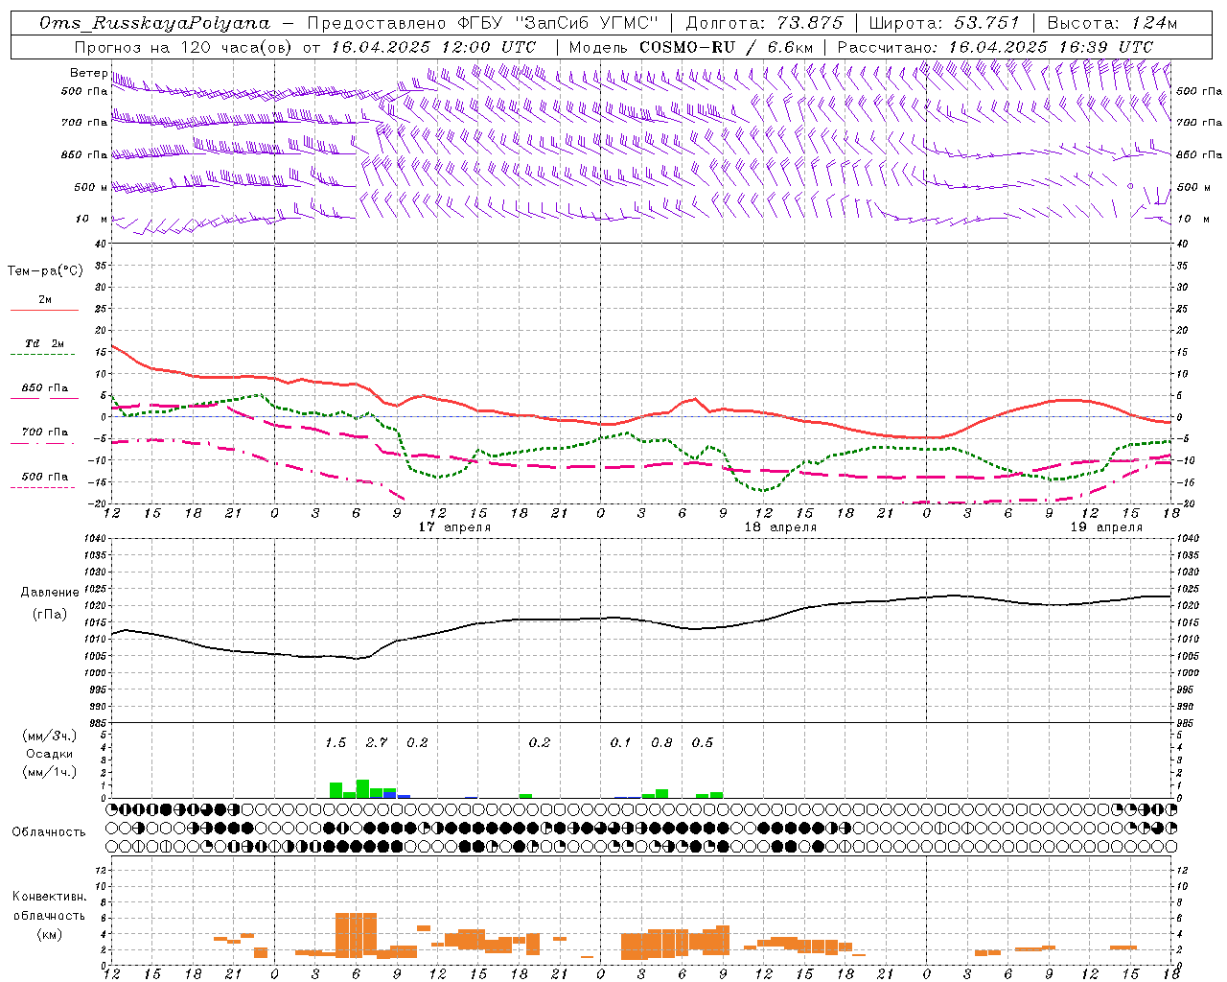Click the 0.1 precipitation total
The image size is (1227, 982).
tap(621, 742)
